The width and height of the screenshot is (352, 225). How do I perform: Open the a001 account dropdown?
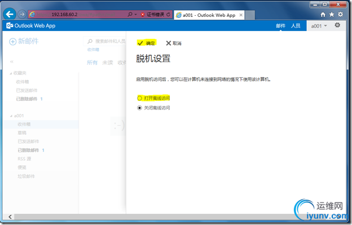[319, 26]
